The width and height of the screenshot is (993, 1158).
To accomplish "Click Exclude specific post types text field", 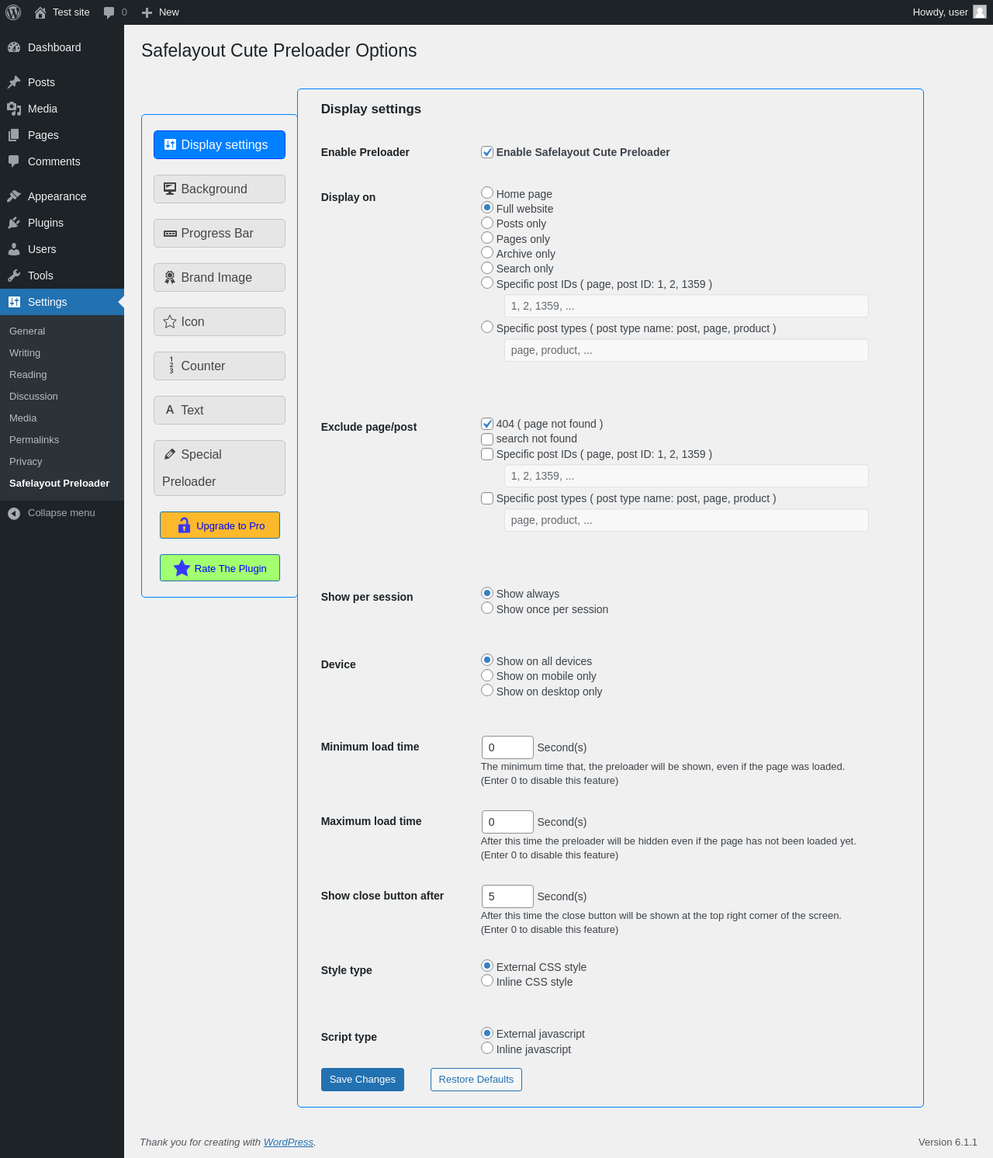I will 686,520.
